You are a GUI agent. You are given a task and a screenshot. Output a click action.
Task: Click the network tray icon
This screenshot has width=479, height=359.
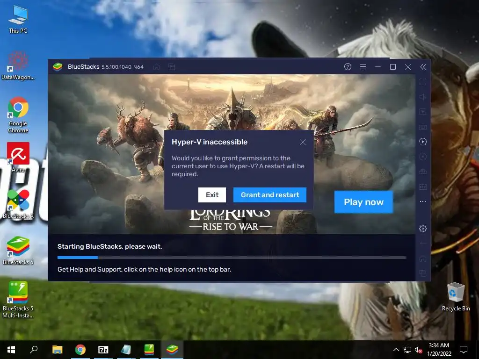[x=407, y=350]
